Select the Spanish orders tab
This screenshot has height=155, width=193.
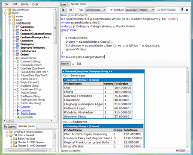pyautogui.click(x=78, y=4)
